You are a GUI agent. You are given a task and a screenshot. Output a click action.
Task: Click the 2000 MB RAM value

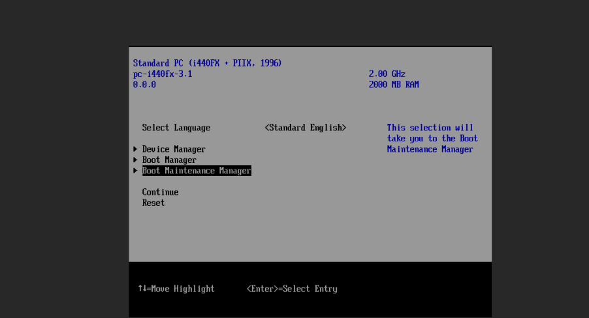394,85
